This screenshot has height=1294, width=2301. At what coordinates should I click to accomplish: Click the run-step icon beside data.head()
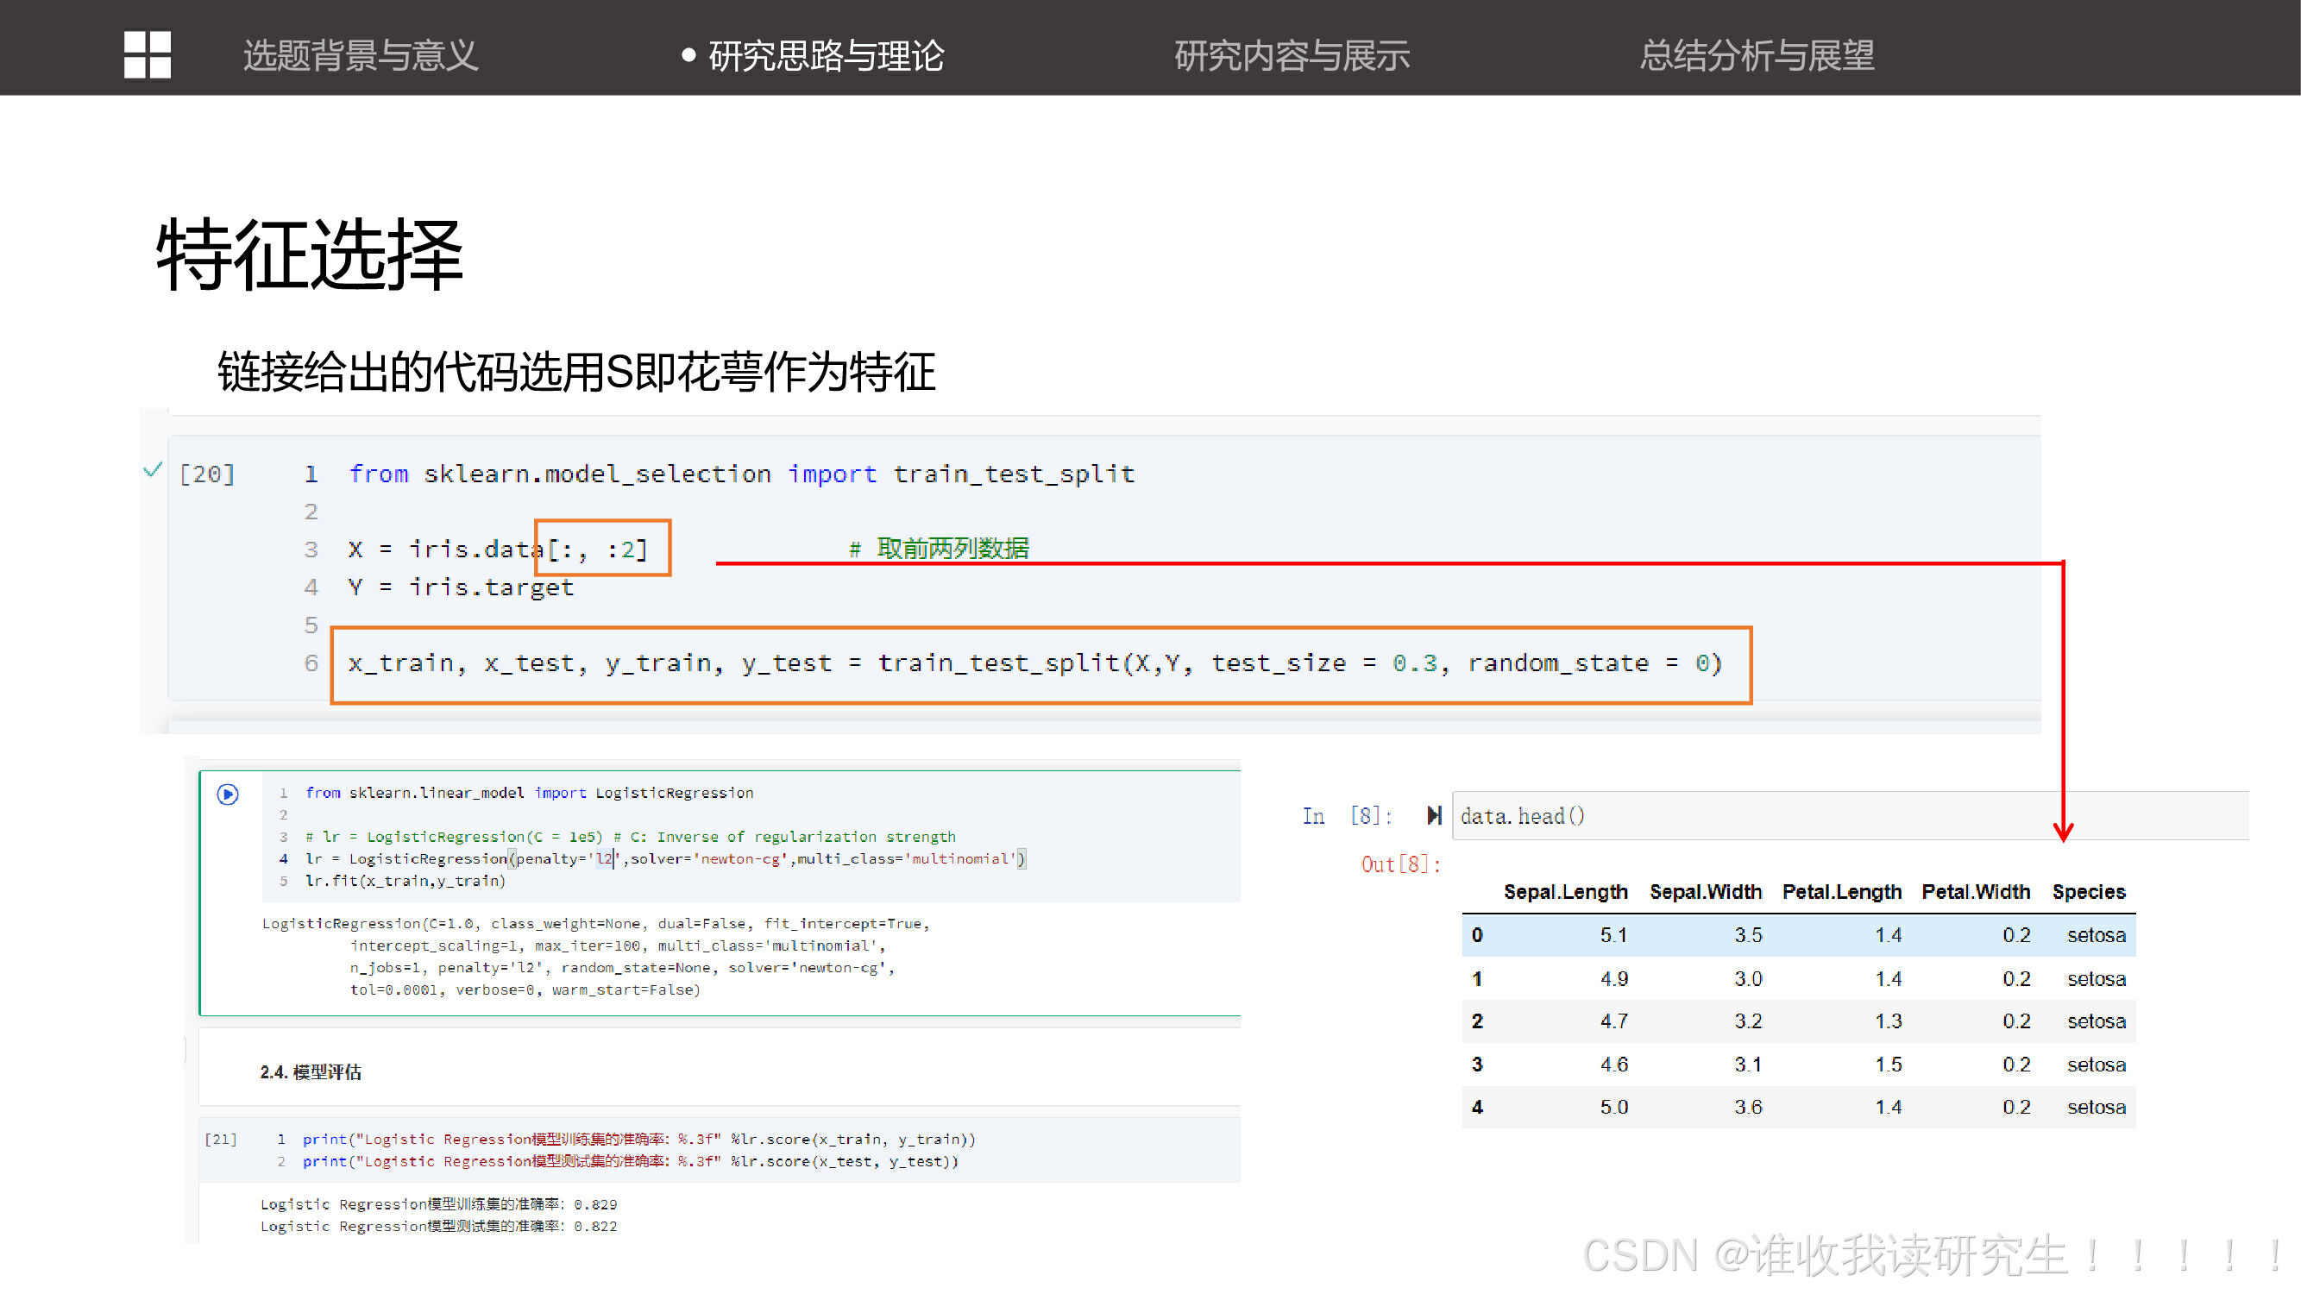[1434, 815]
